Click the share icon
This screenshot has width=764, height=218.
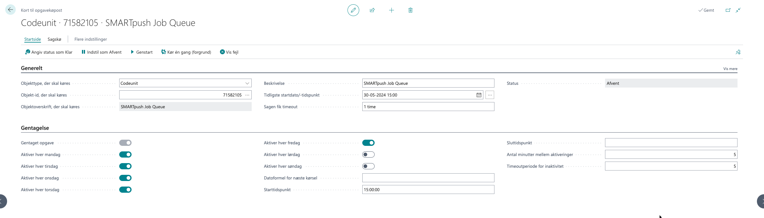coord(372,10)
